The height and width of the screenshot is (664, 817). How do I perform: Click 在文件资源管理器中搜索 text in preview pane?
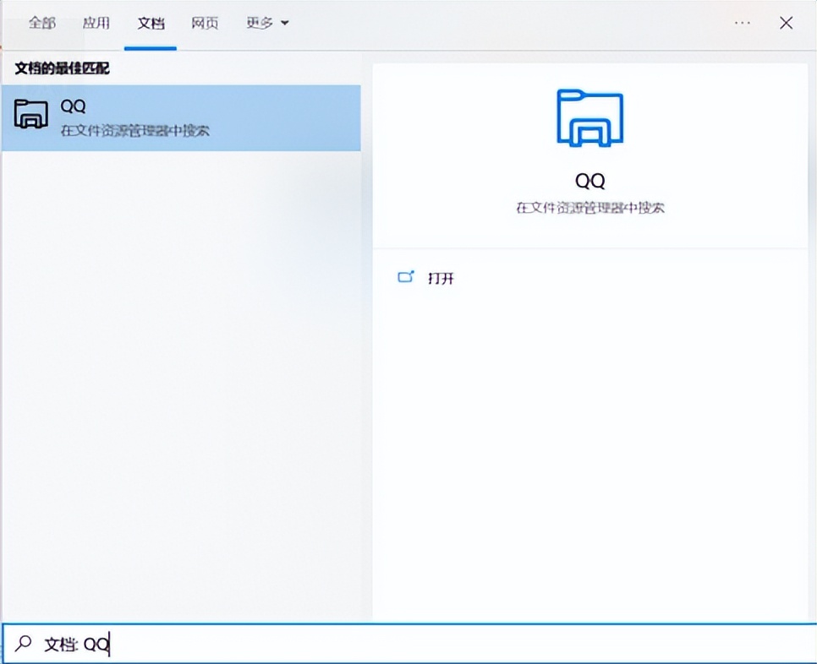[x=589, y=208]
